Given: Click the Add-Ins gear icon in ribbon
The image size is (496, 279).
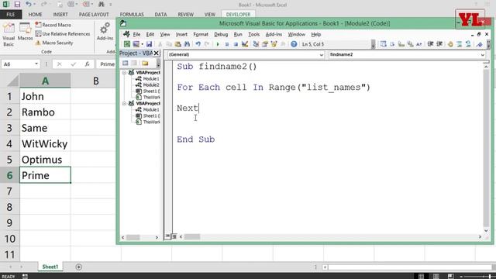Looking at the screenshot, I should [105, 31].
